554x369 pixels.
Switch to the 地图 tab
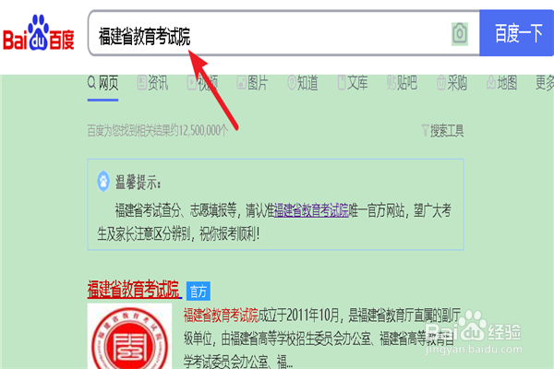(502, 83)
